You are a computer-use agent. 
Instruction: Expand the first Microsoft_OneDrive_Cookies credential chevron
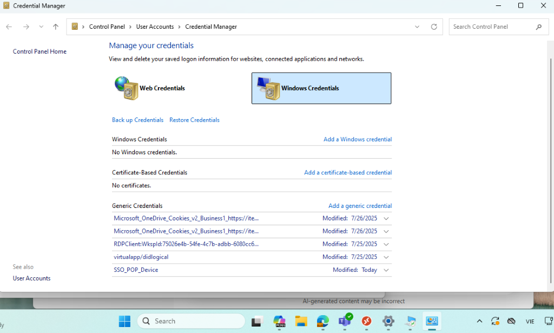coord(386,218)
